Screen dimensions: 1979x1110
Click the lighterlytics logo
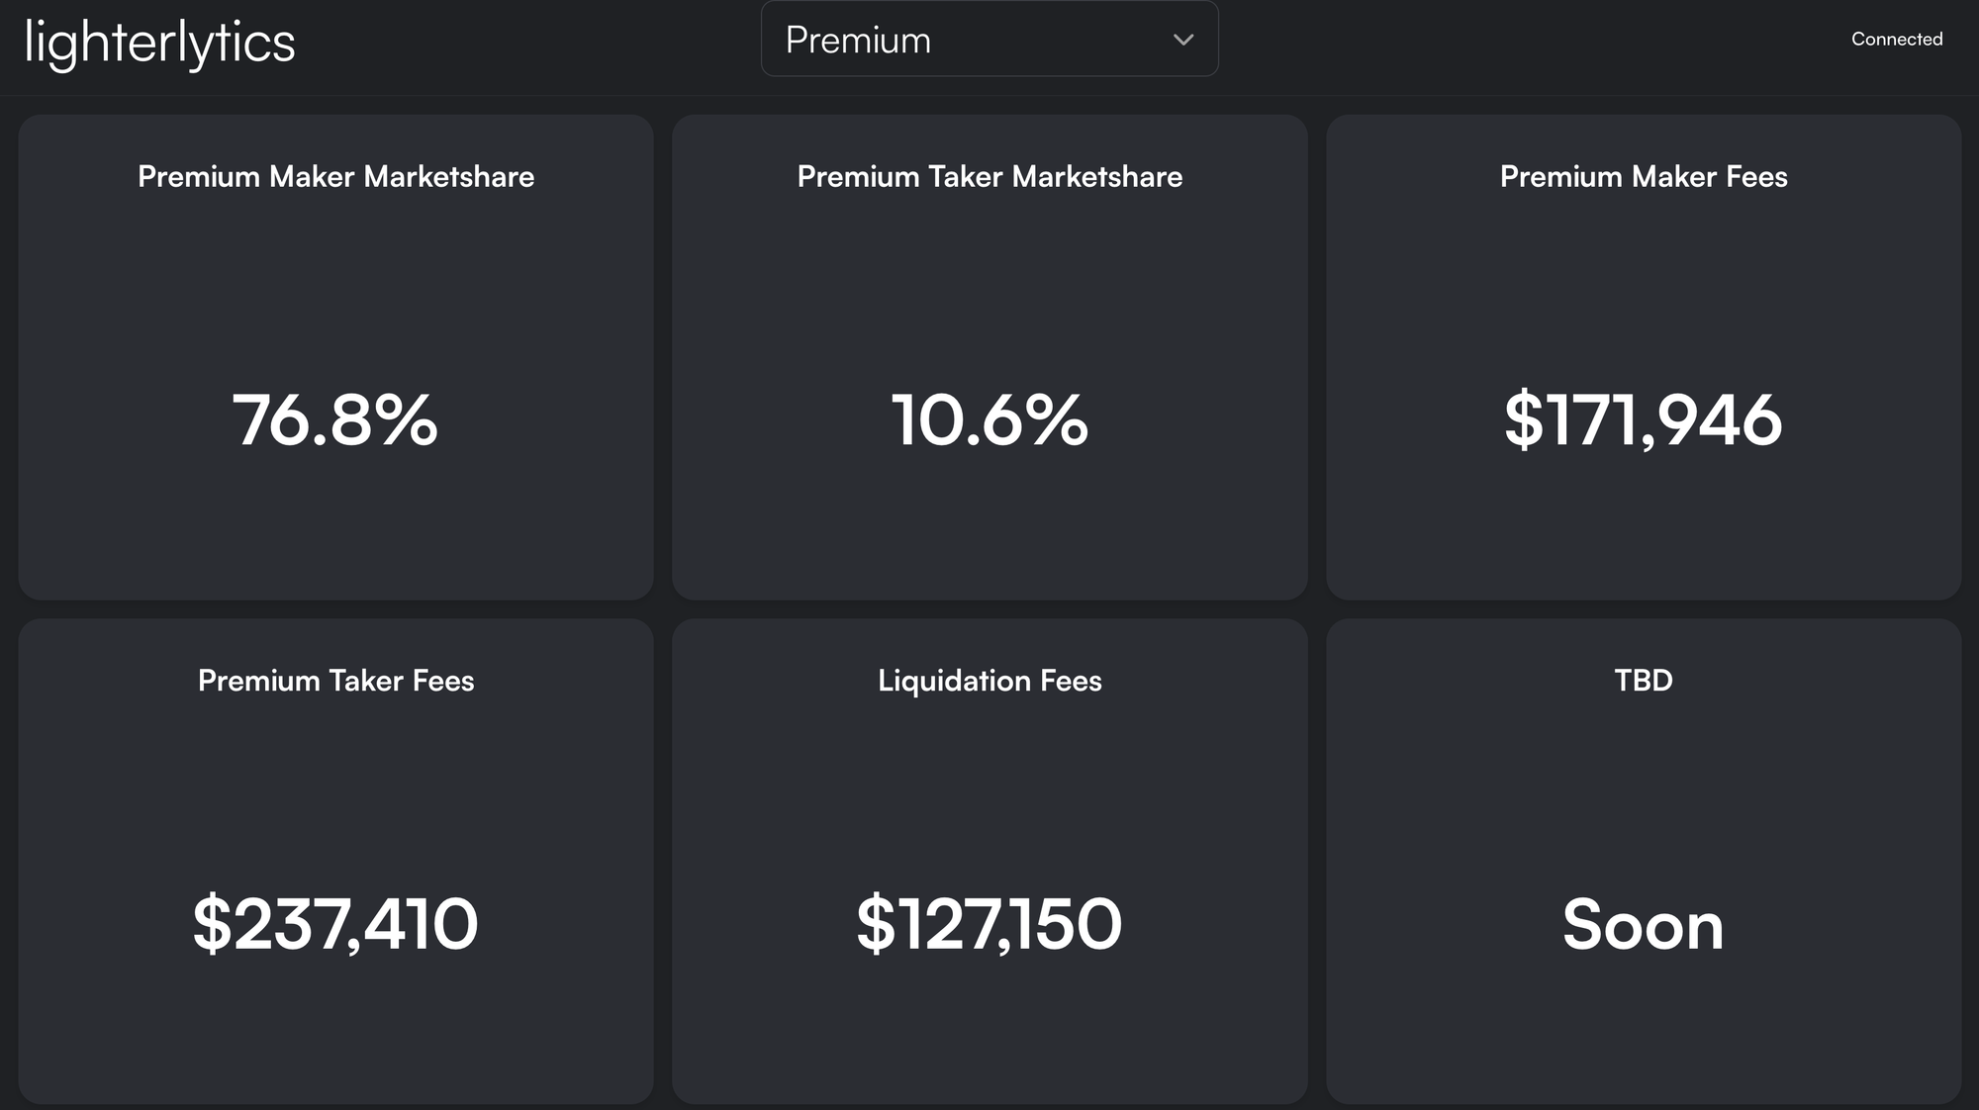click(x=159, y=43)
